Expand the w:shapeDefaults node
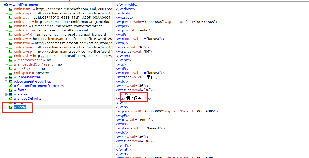The image size is (309, 158). click(6, 99)
